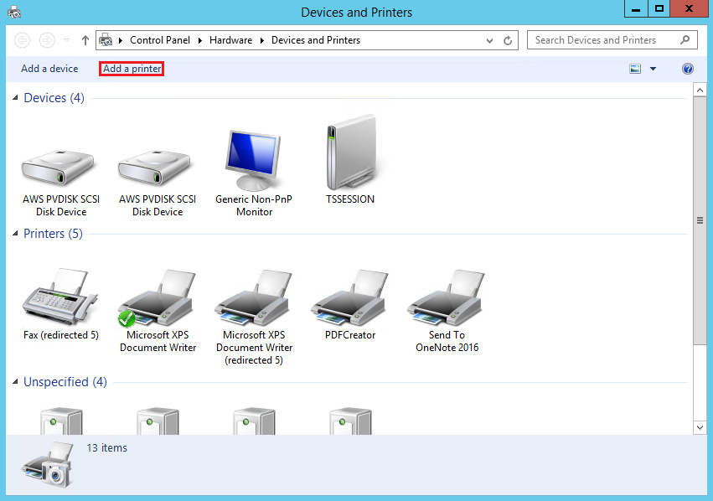713x501 pixels.
Task: Click the Generic Non-PnP Monitor label
Action: coord(254,205)
